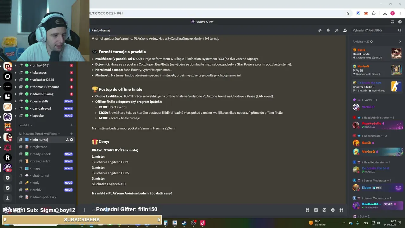Viewport: 405px width, 228px height.
Task: Go to the mapy channel
Action: click(x=46, y=168)
